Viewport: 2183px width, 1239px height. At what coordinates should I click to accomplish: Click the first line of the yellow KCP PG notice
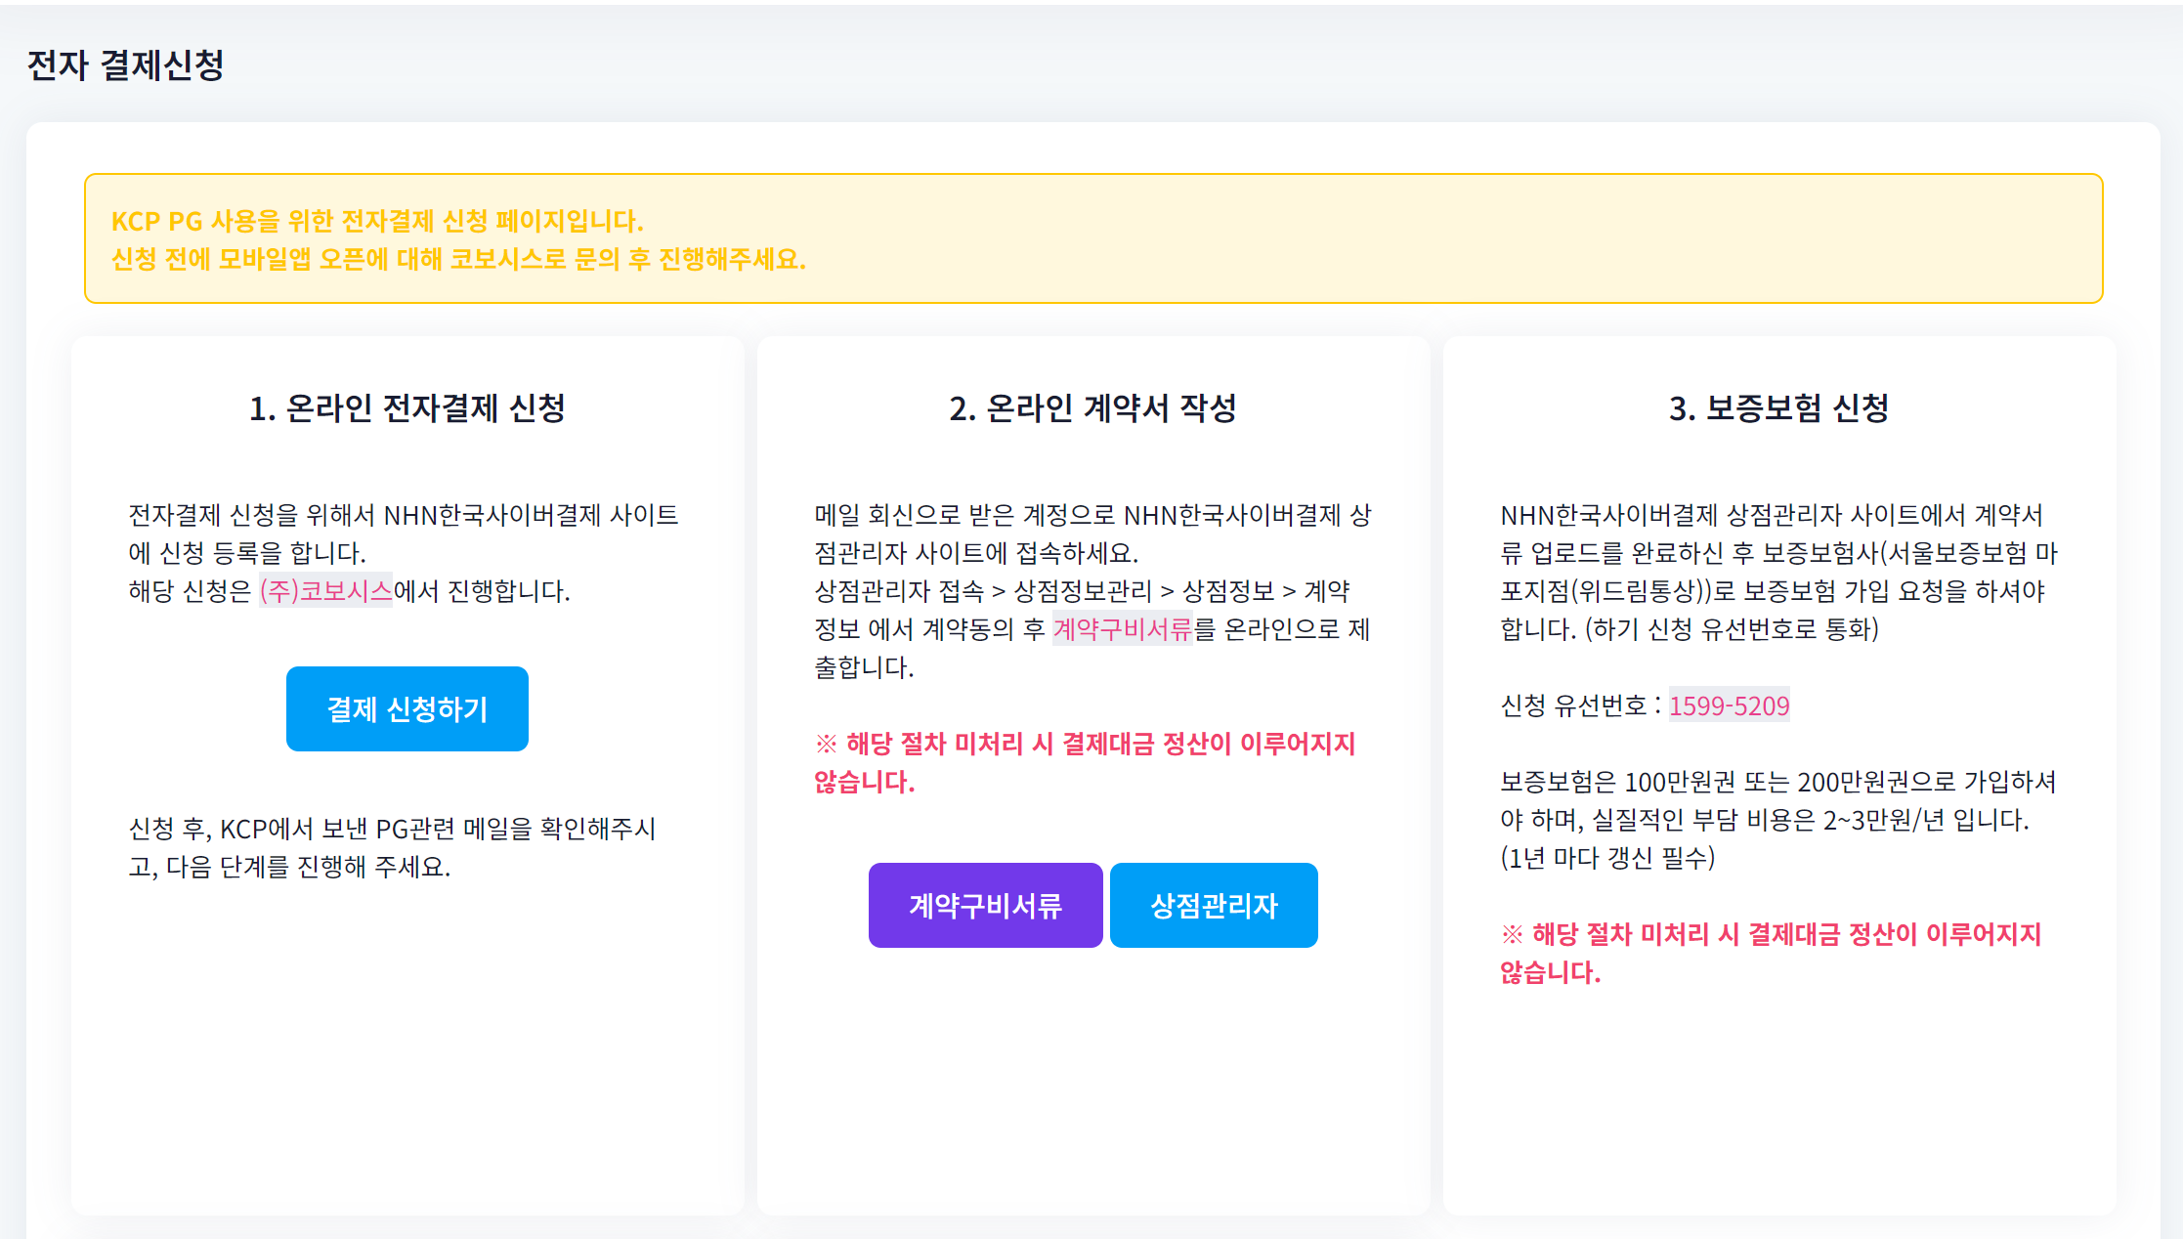[x=377, y=221]
